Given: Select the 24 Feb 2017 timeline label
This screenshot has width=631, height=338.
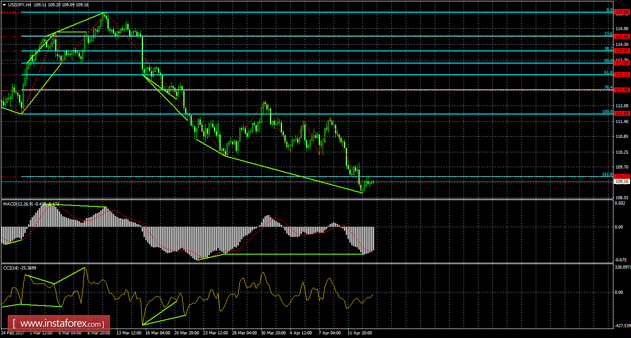Looking at the screenshot, I should pos(13,333).
